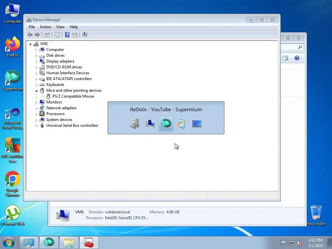Viewport: 332px width, 249px height.
Task: Select the Processors label
Action: pyautogui.click(x=55, y=114)
